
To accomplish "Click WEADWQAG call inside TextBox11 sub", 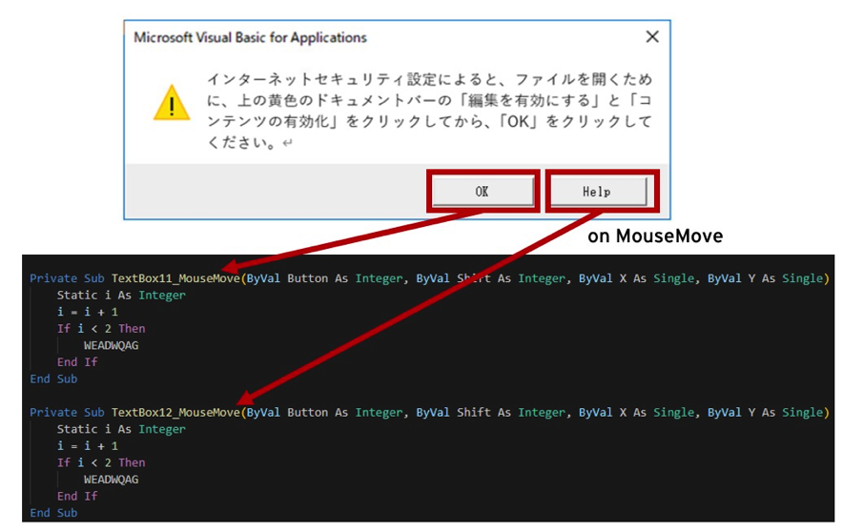I will pyautogui.click(x=111, y=345).
